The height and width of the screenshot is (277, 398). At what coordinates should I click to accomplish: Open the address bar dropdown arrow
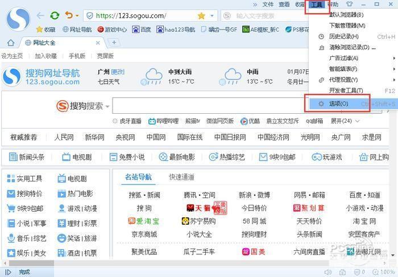(212, 16)
